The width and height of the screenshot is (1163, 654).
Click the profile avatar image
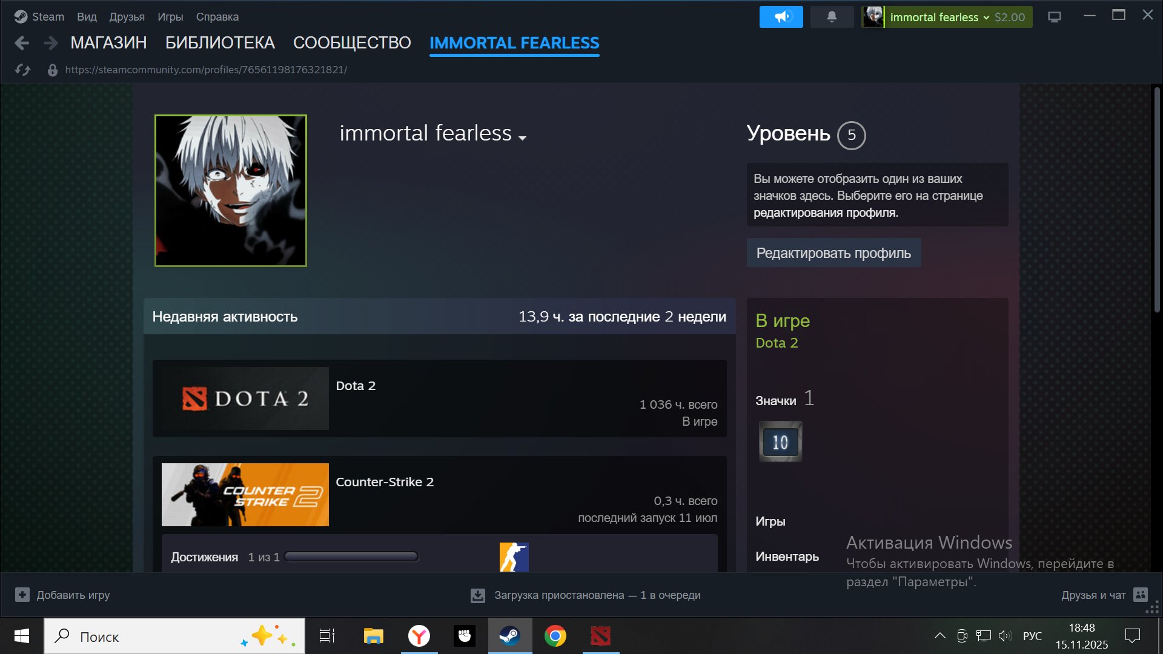click(231, 191)
